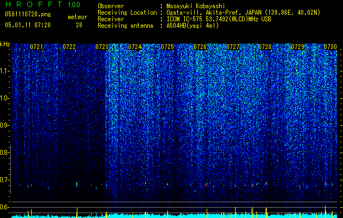Click the 0723 time marker
343x218 pixels.
coord(102,47)
